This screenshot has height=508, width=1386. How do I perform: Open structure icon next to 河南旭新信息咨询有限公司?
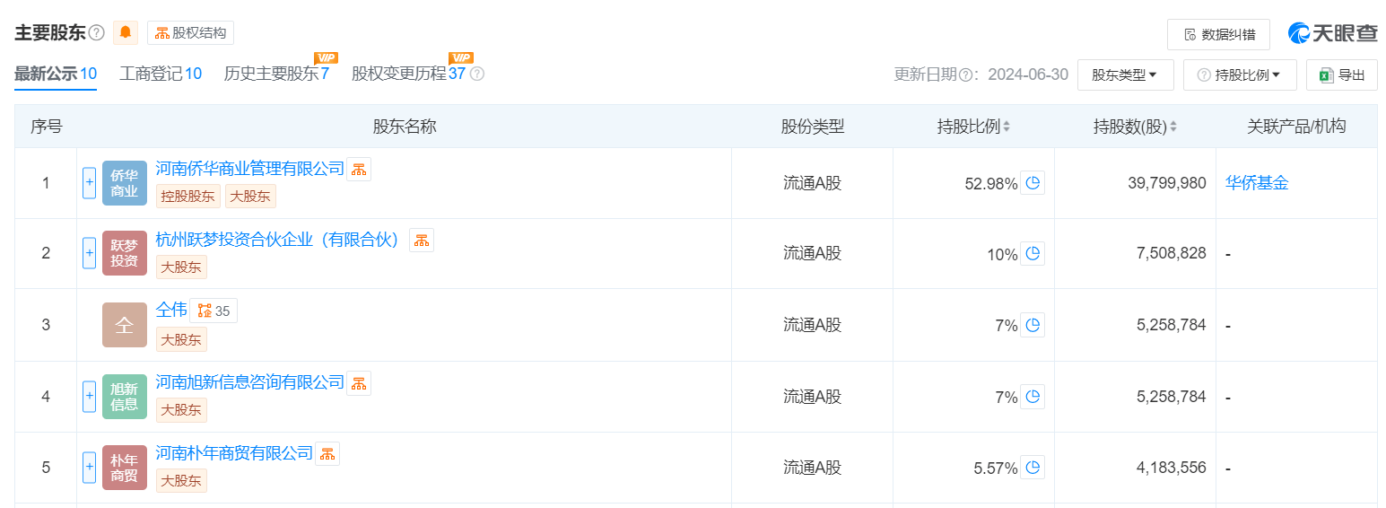(359, 383)
